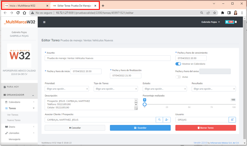
Task: Select 'Nueva Tarea' in sidebar
Action: (x=14, y=120)
